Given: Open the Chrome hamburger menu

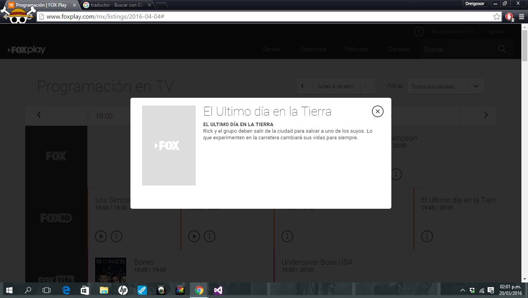Looking at the screenshot, I should (521, 17).
